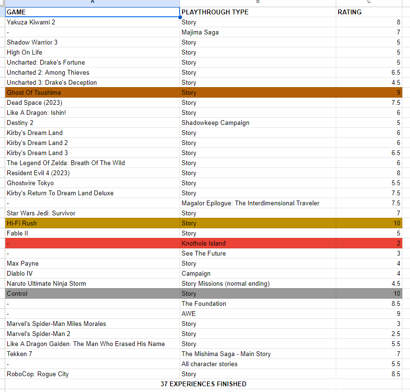This screenshot has height=392, width=410.
Task: Select the Campaign cell for Diablo IV
Action: pos(258,274)
